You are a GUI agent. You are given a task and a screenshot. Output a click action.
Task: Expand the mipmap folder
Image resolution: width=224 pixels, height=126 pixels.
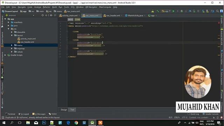pos(12,49)
